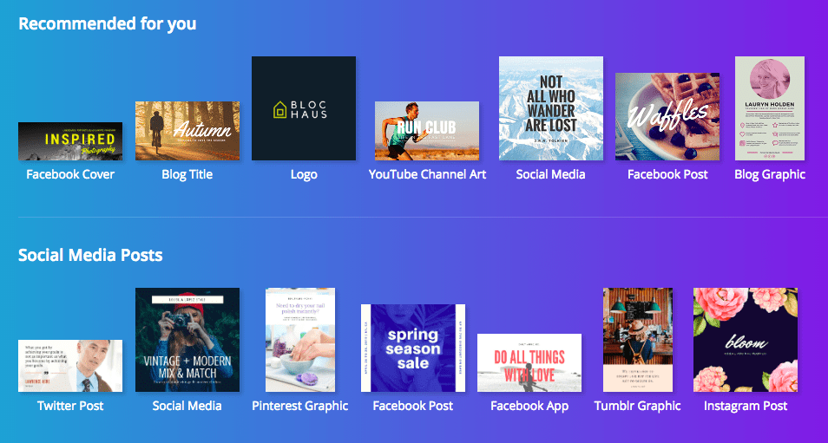Click the Facebook App label
The width and height of the screenshot is (828, 443).
(x=529, y=406)
